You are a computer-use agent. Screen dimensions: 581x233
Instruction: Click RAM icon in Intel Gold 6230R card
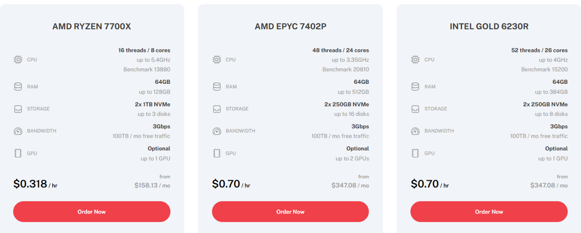(x=415, y=87)
